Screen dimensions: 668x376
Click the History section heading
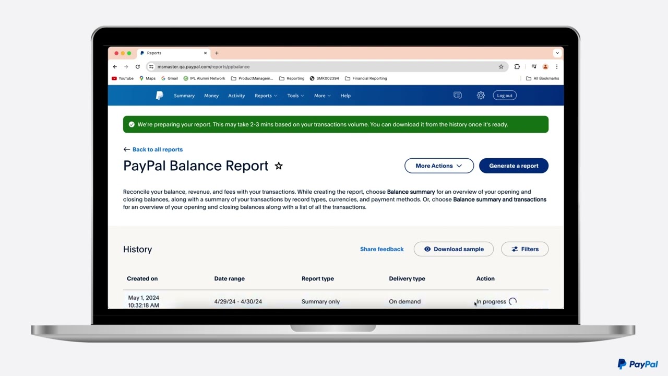pos(138,250)
